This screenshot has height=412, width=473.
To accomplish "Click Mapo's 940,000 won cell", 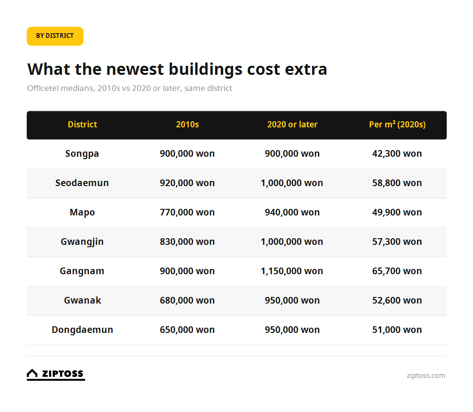I will 292,212.
